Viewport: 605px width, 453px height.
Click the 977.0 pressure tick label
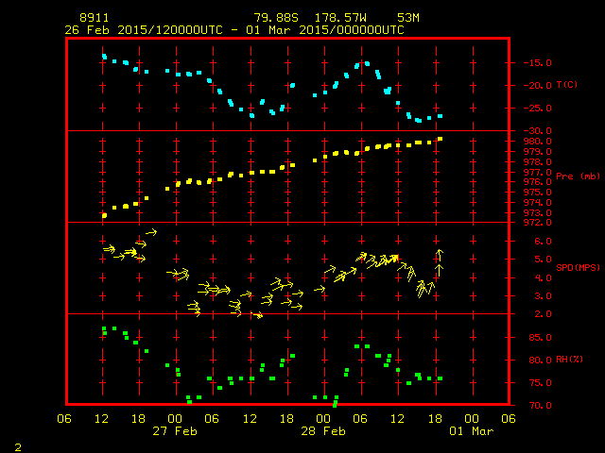[538, 172]
